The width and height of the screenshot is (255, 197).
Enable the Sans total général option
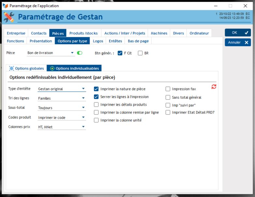coord(168,97)
